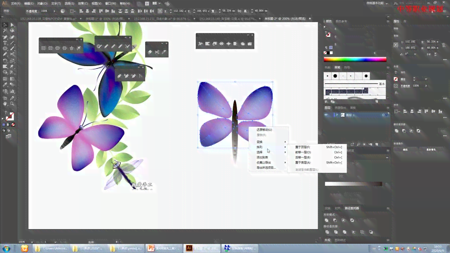Switch to the 路径查找器 pathfinder tab

coord(352,208)
